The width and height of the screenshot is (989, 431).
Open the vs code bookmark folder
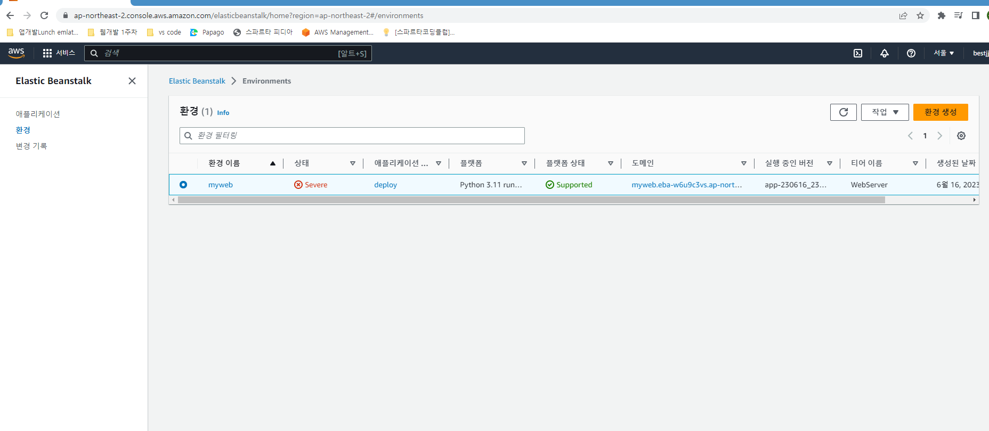tap(164, 32)
